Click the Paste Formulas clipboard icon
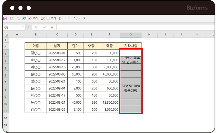Screen dimensions: 217x133 (18, 18)
